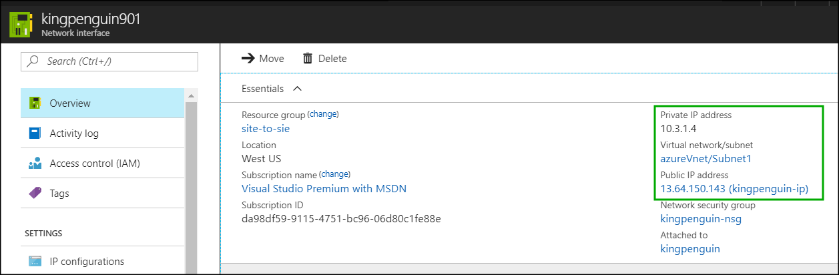Open the site-to-sie resource group link

coord(266,128)
